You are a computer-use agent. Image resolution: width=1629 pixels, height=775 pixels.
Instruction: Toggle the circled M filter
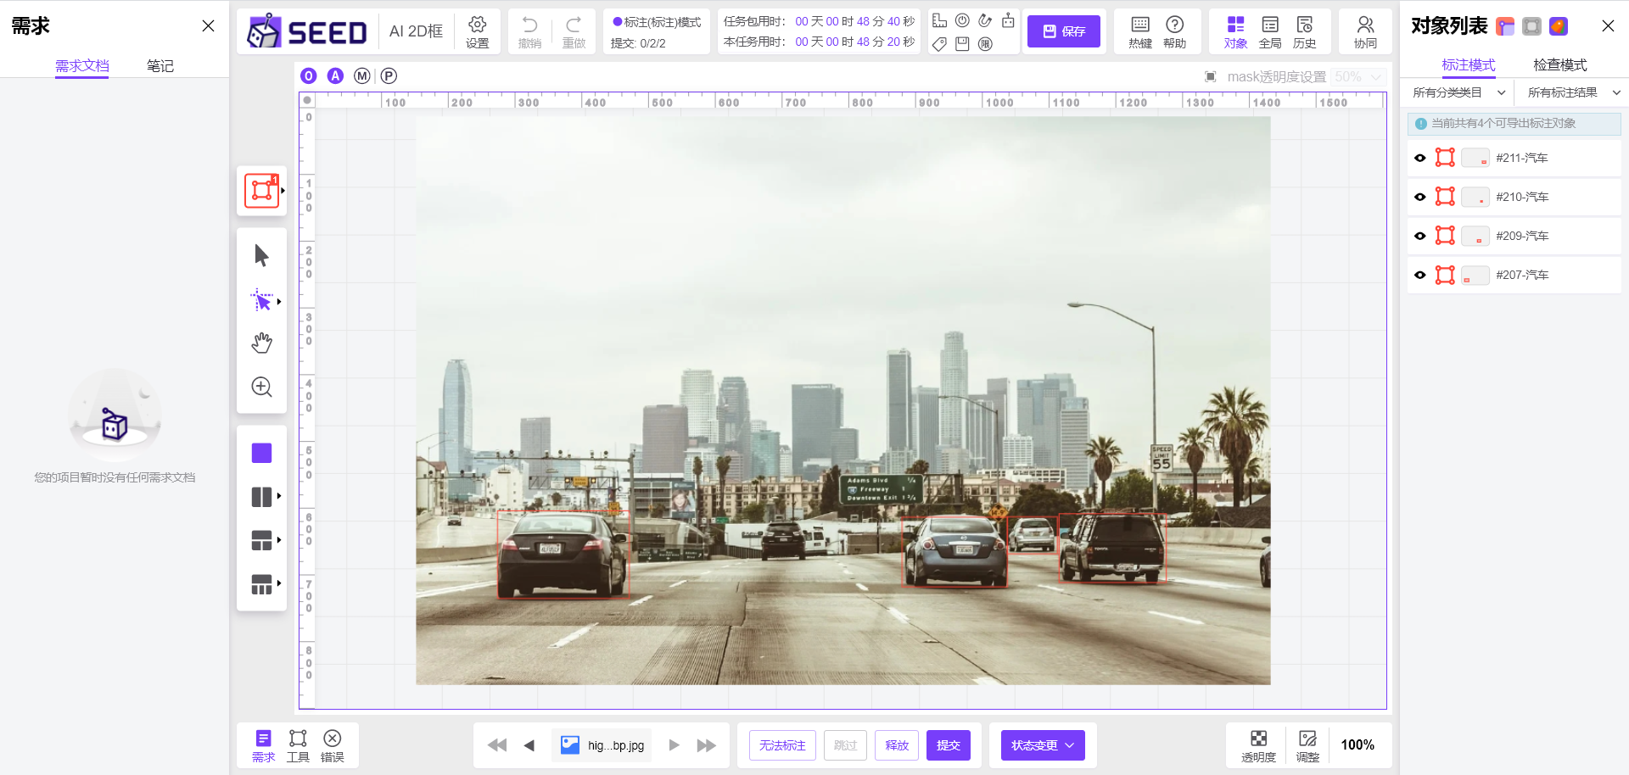pos(362,76)
